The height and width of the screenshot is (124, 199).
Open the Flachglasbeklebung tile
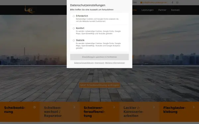point(179,112)
